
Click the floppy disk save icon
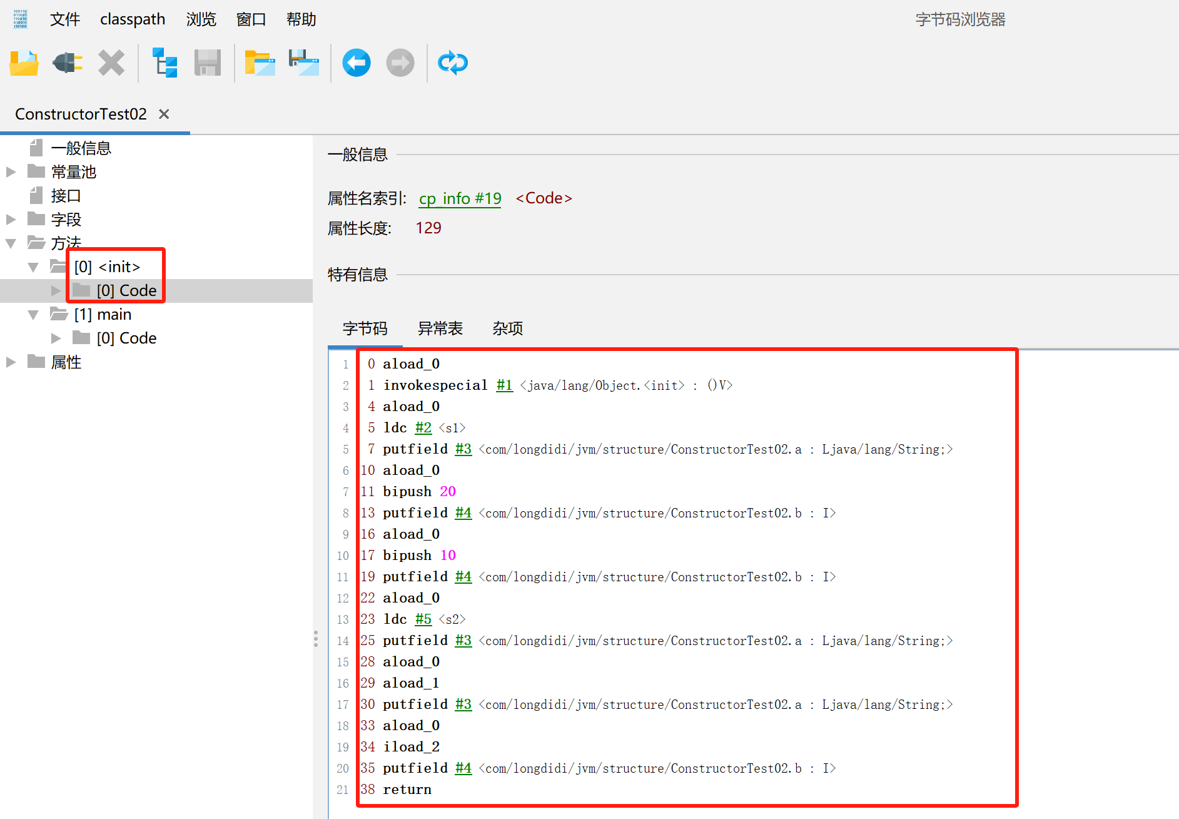(x=208, y=63)
